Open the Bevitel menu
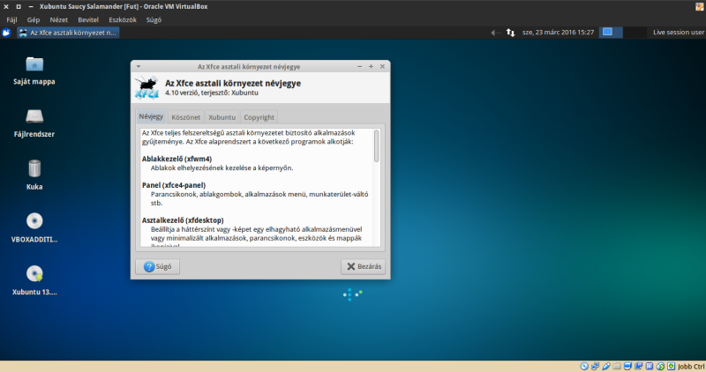The image size is (706, 372). (88, 19)
